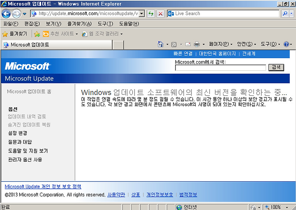Open the 도움말(H) menu
Screen dimensions: 296x210
[x=129, y=24]
